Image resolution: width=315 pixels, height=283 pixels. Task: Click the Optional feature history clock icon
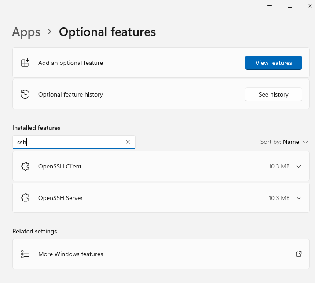(25, 94)
